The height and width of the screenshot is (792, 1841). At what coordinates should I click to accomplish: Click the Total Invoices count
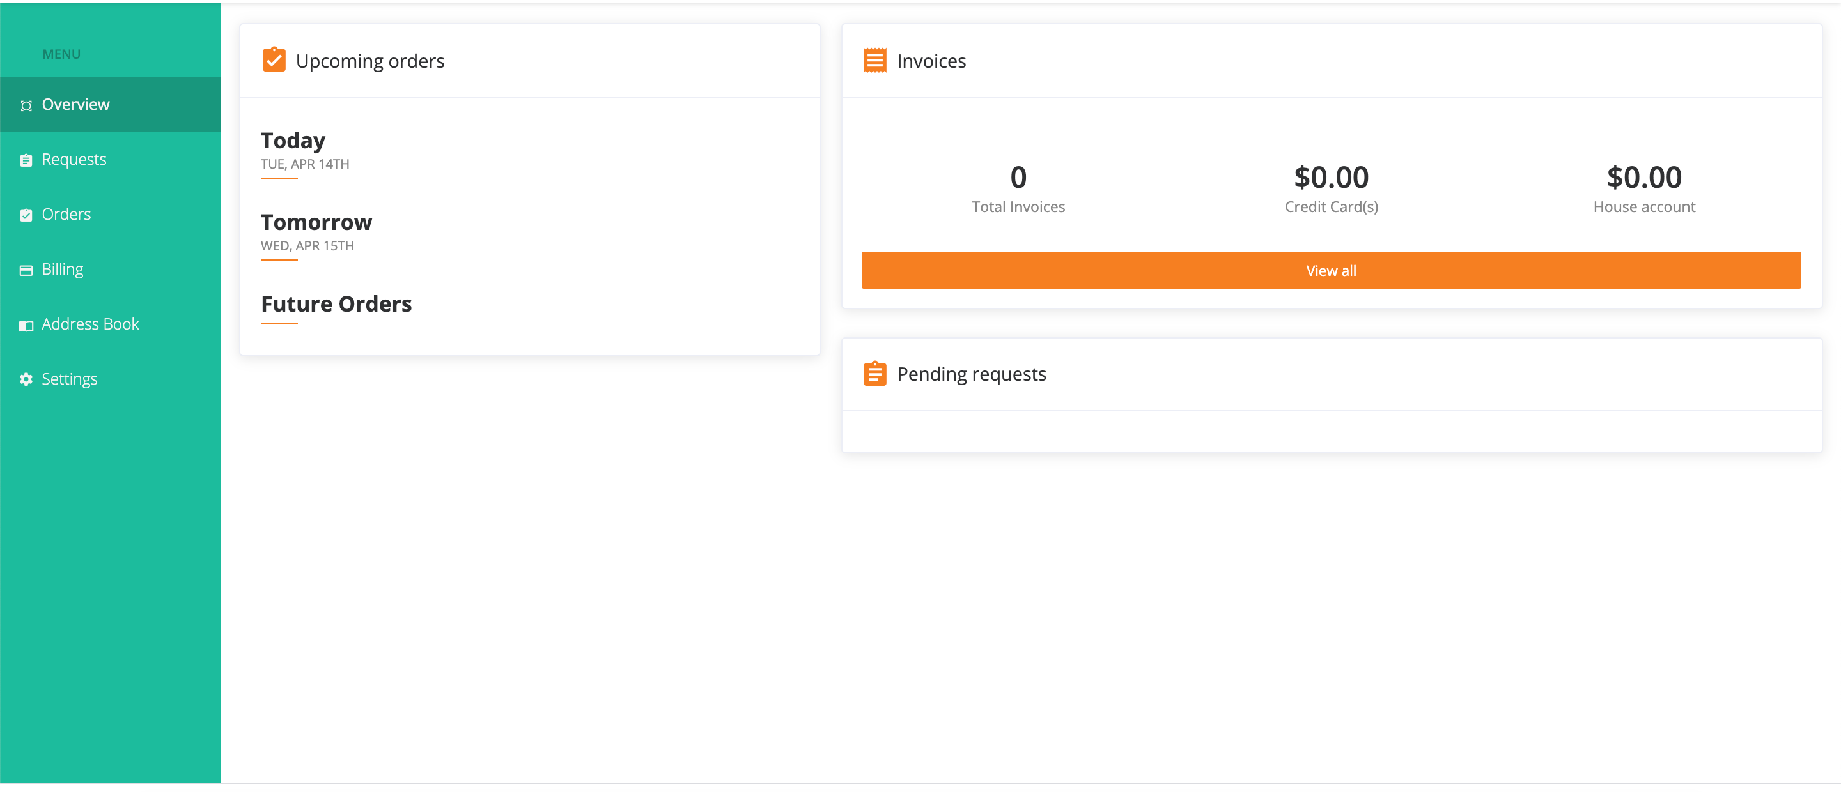click(x=1018, y=177)
